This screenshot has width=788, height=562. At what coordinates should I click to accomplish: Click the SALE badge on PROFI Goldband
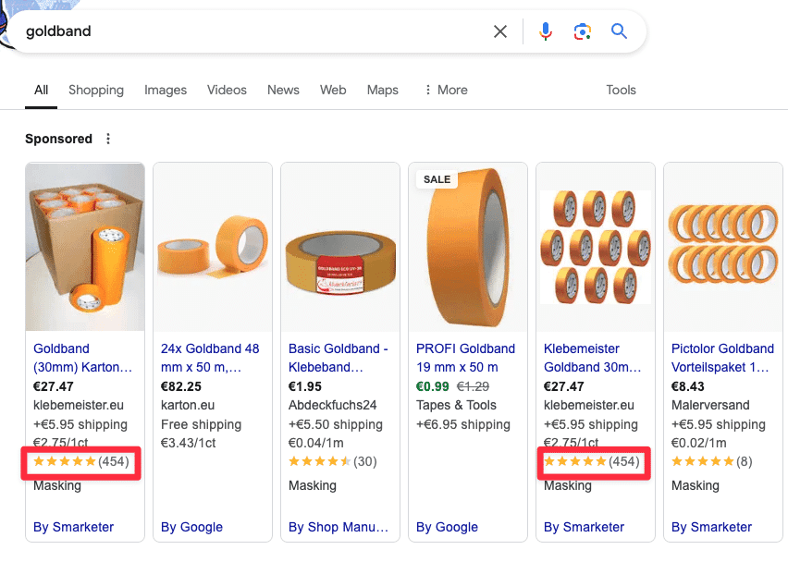437,179
